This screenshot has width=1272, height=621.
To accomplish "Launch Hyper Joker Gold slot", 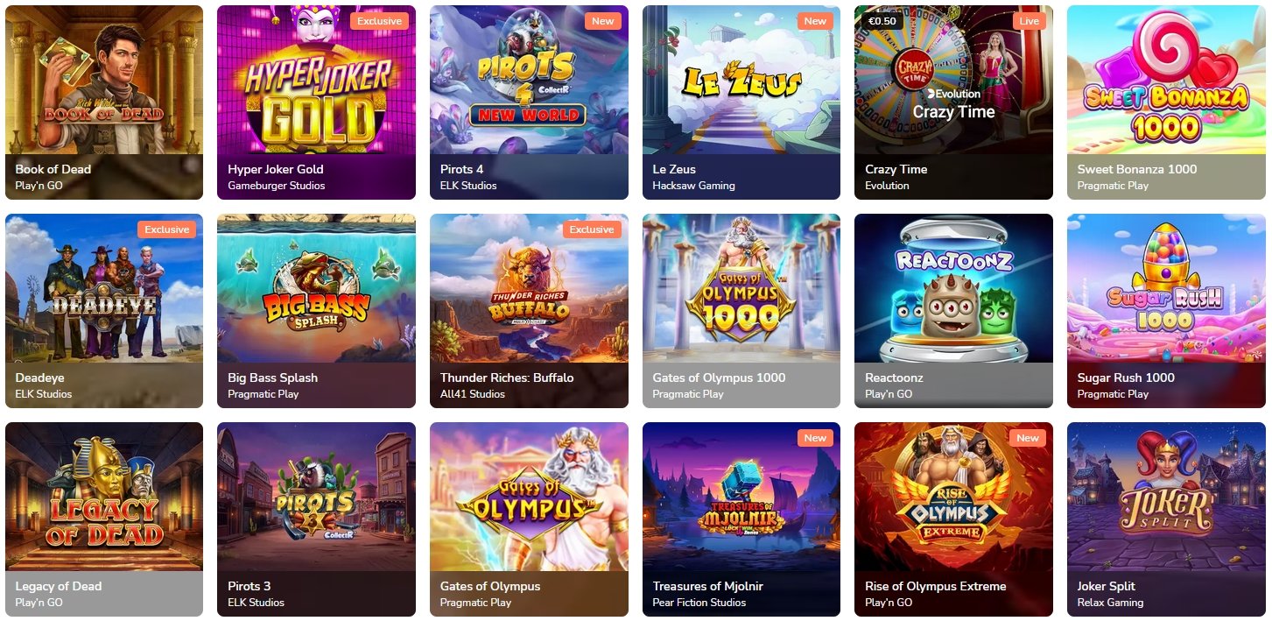I will (316, 102).
